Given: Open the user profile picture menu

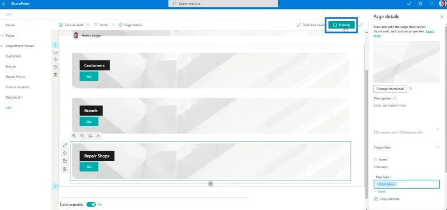Looking at the screenshot, I should (443, 4).
